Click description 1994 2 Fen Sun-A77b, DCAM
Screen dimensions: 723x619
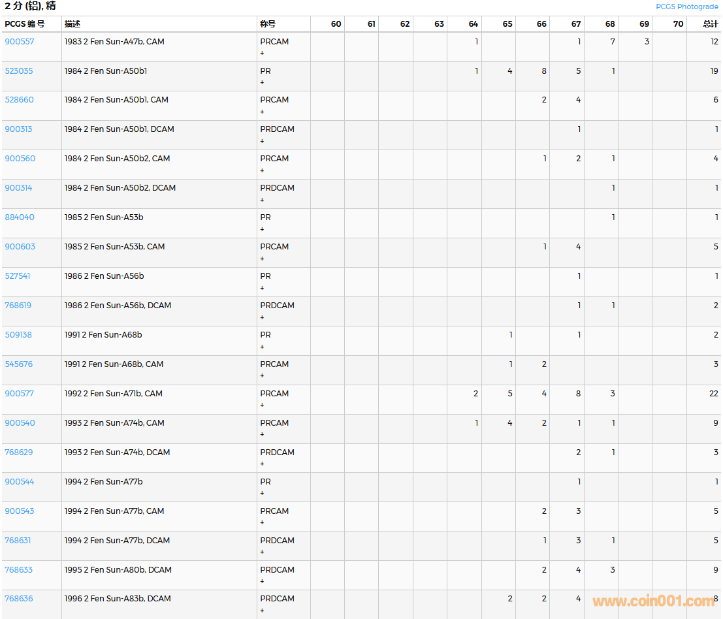pyautogui.click(x=117, y=541)
